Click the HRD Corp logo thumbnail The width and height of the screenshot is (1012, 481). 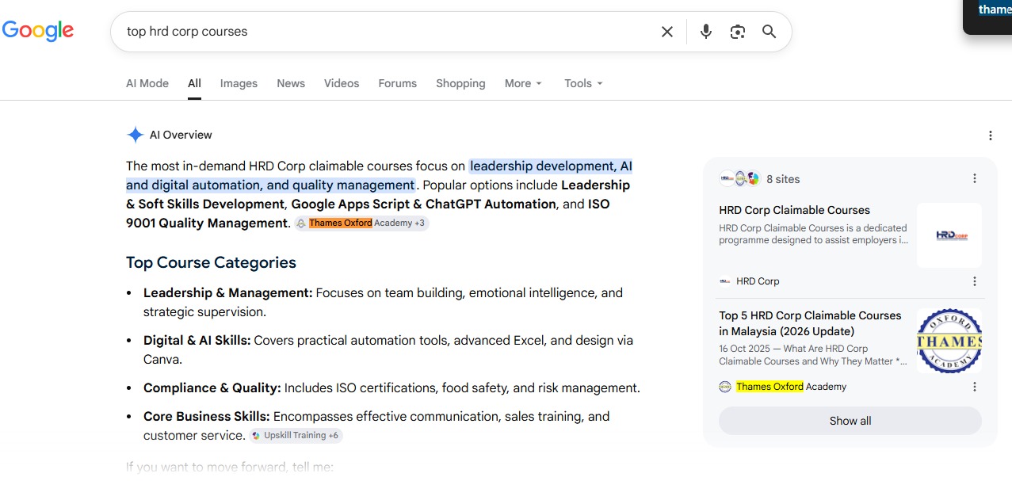[949, 235]
